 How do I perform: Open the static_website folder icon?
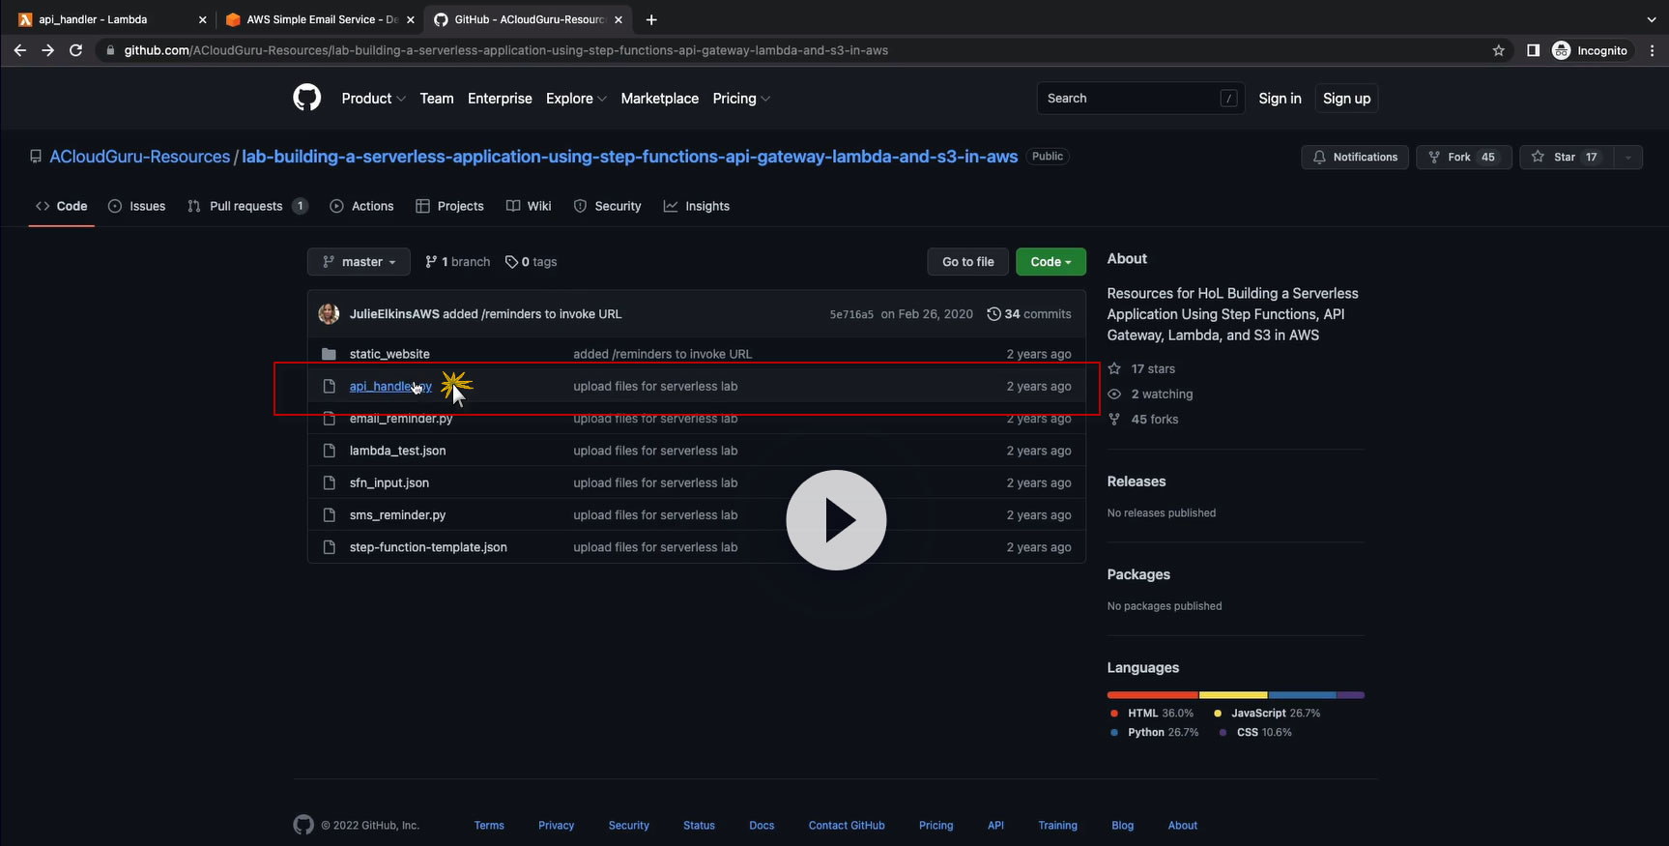coord(330,354)
